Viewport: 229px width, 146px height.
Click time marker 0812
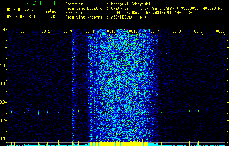pos(46,31)
